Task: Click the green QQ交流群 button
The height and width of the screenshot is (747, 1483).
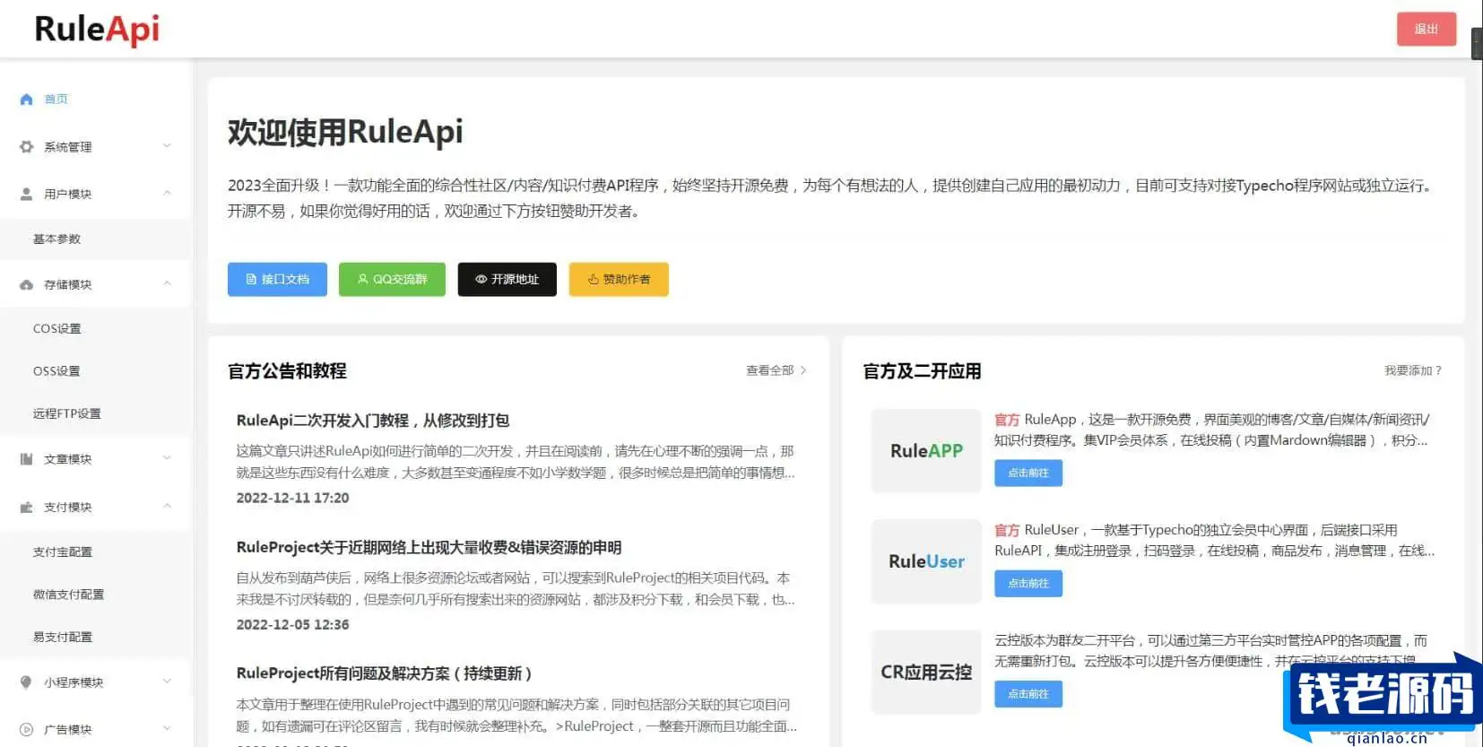Action: [x=392, y=279]
